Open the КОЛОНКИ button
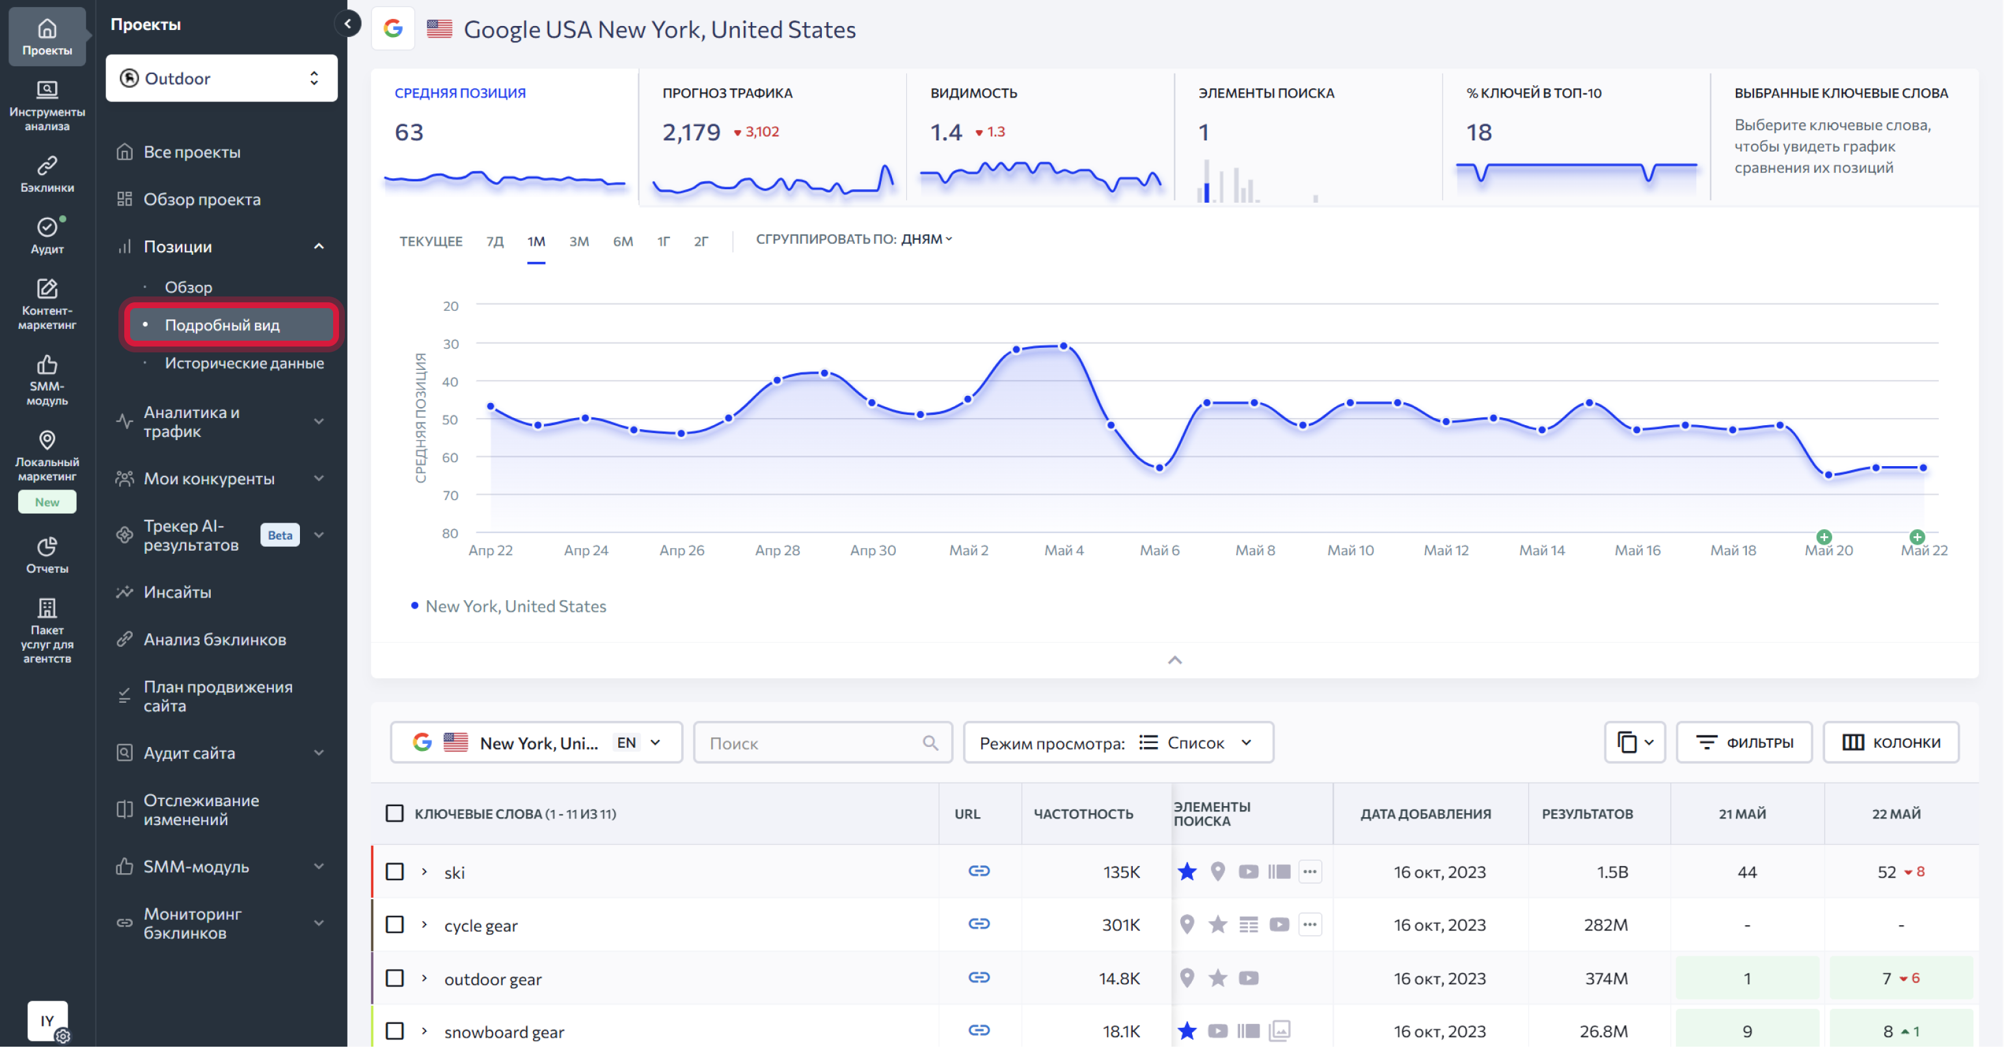 [x=1890, y=742]
